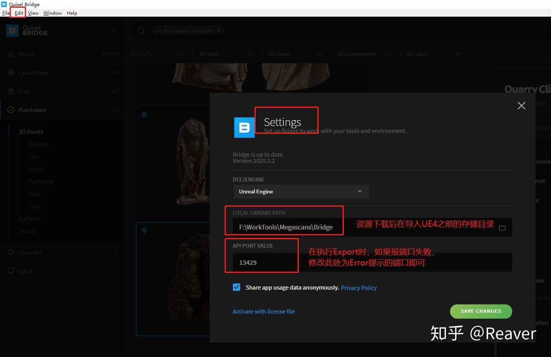Click the search magnifier icon
551x357 pixels.
click(141, 31)
